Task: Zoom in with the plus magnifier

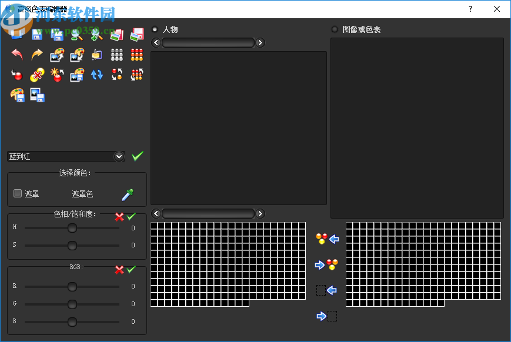Action: click(x=97, y=35)
